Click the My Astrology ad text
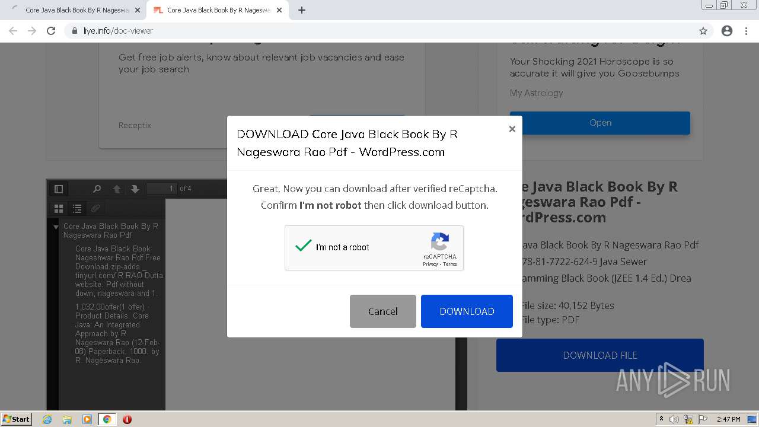 [536, 93]
